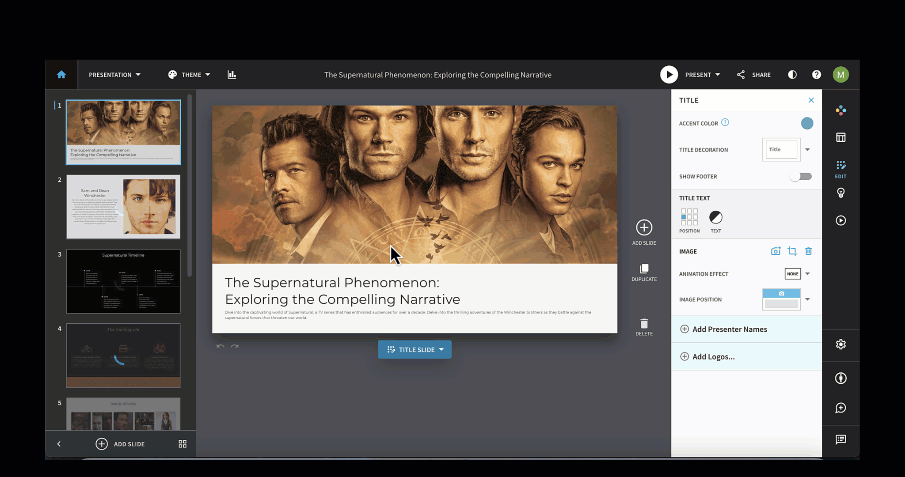Go to home via house icon

click(x=61, y=75)
